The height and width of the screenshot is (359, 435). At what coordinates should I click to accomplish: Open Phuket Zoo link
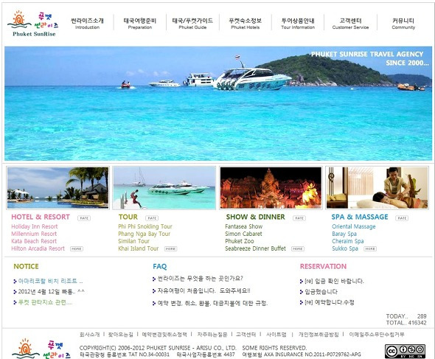coord(240,241)
